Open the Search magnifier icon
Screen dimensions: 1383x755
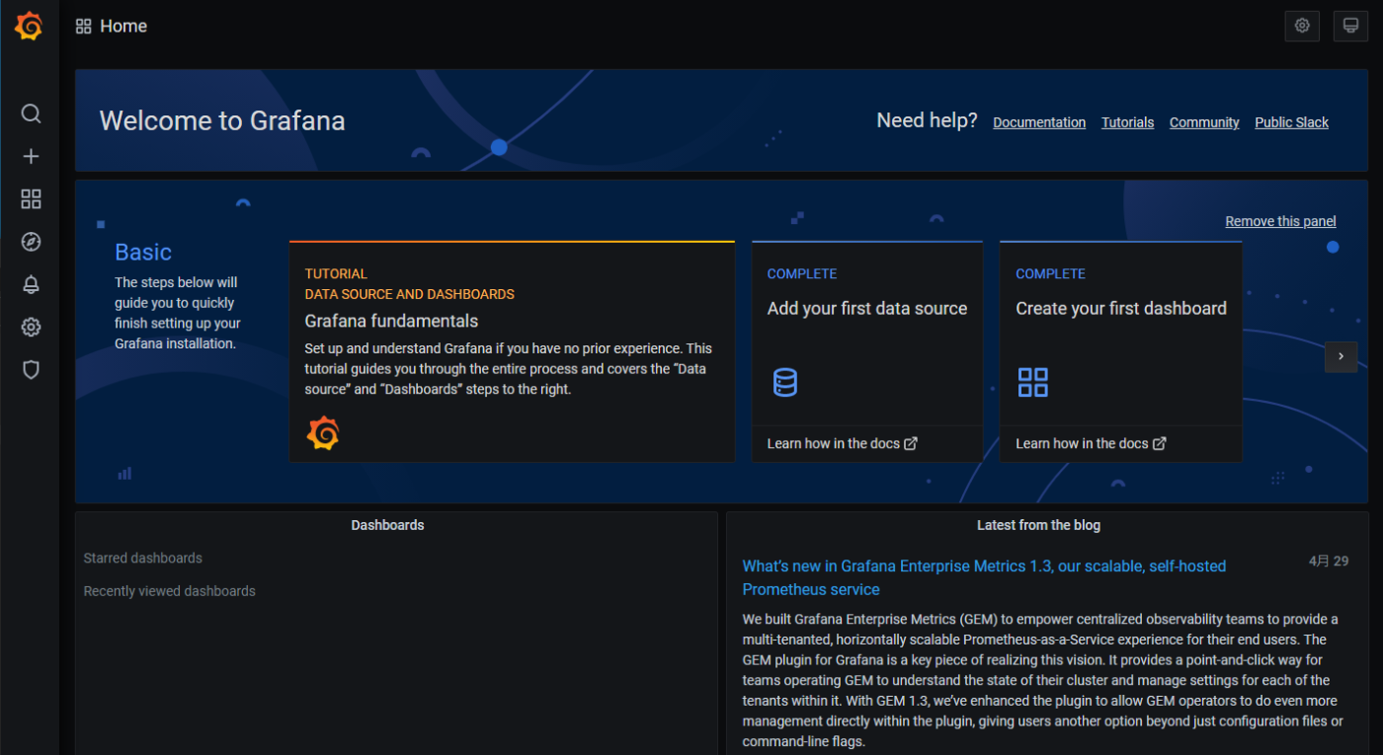click(x=31, y=113)
